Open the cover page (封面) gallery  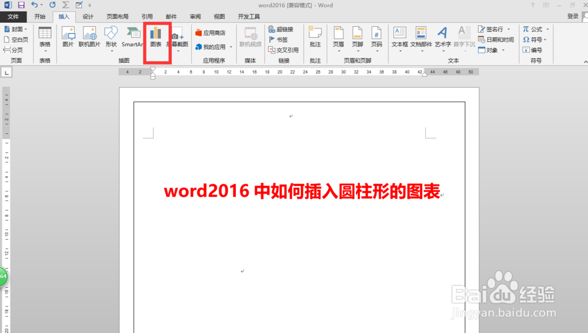click(16, 29)
